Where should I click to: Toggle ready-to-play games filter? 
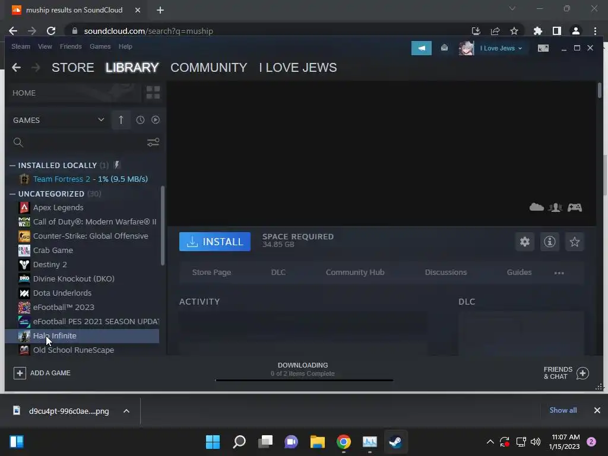pyautogui.click(x=156, y=120)
